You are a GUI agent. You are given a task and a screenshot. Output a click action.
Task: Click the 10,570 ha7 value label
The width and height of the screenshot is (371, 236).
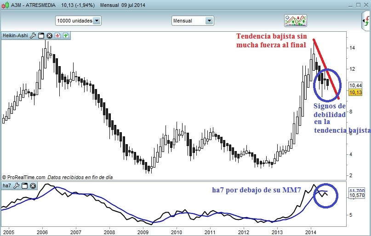point(357,195)
